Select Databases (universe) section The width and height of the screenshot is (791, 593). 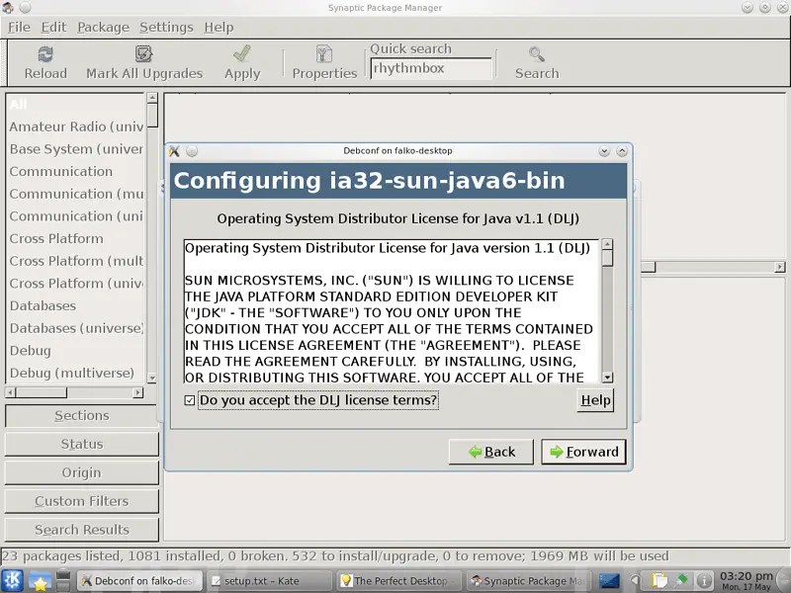[x=75, y=328]
